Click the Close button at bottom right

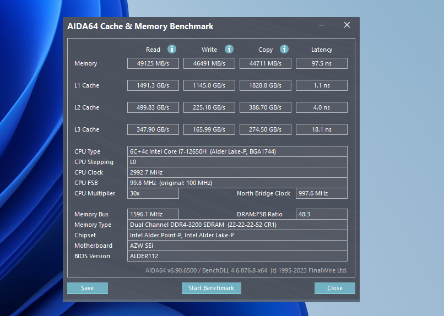[x=334, y=288]
